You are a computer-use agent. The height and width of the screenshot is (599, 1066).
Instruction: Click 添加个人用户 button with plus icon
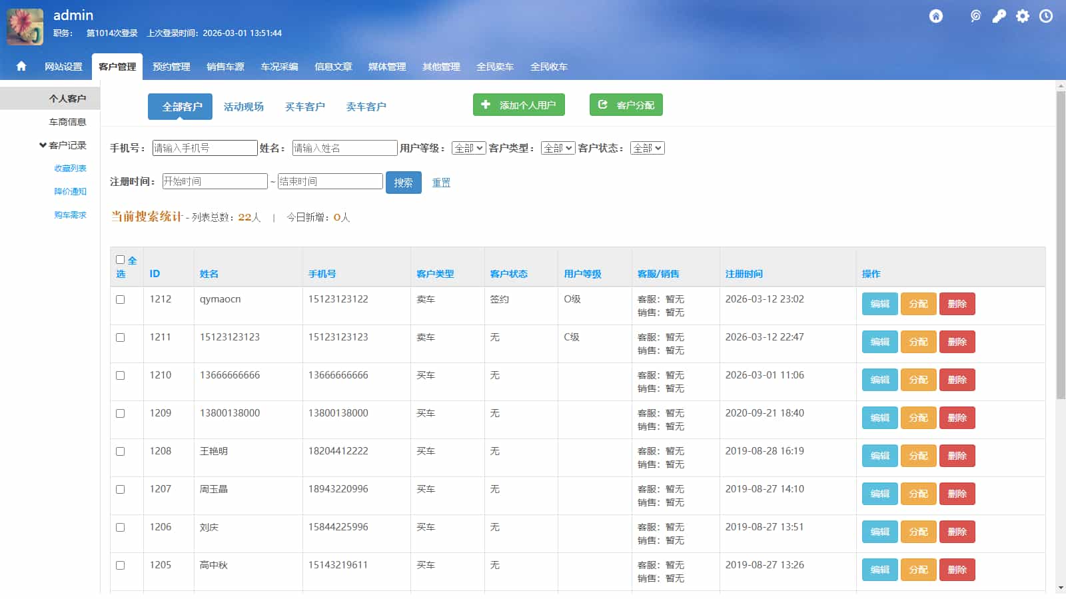click(518, 105)
